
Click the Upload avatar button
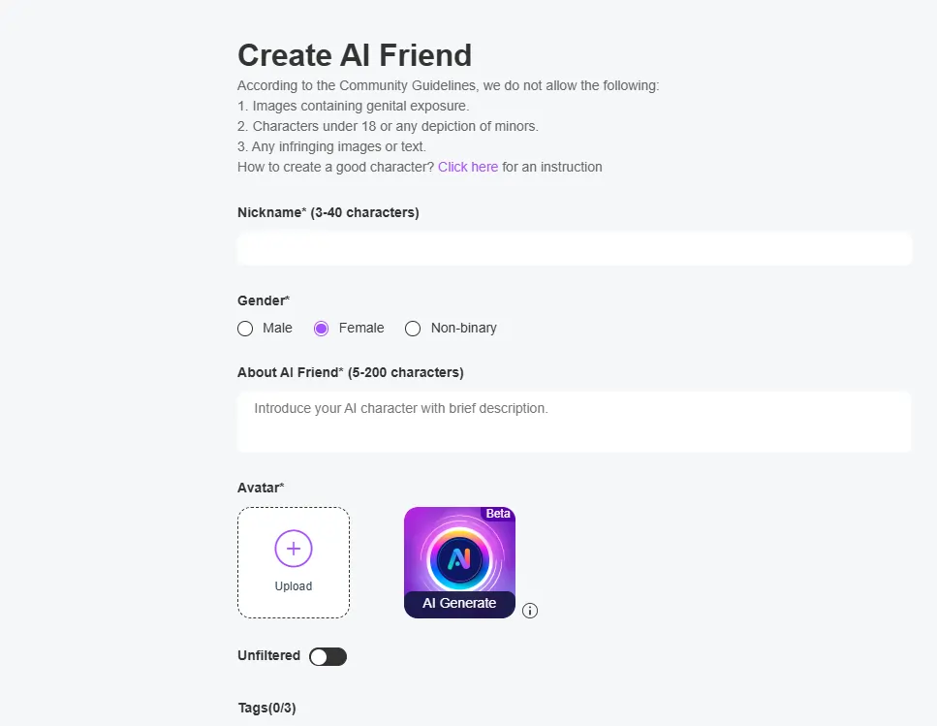294,562
